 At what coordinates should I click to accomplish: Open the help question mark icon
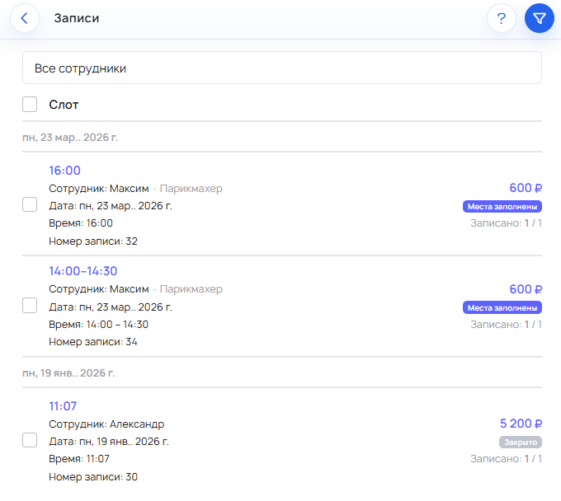502,18
